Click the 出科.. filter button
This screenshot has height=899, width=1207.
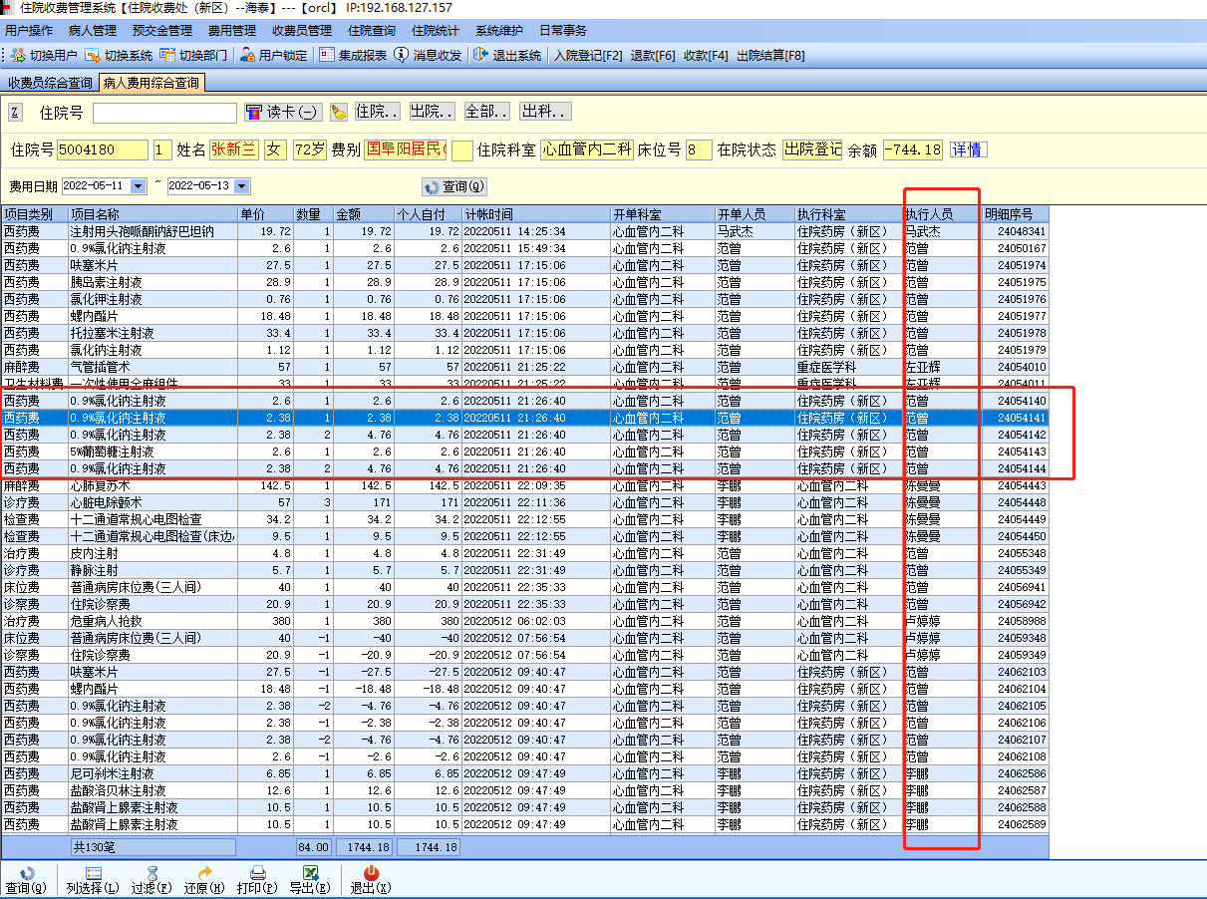pyautogui.click(x=545, y=113)
